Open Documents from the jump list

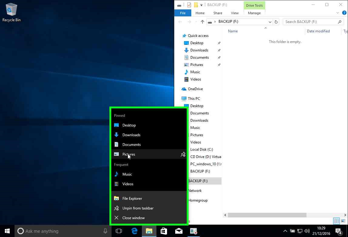click(x=149, y=145)
